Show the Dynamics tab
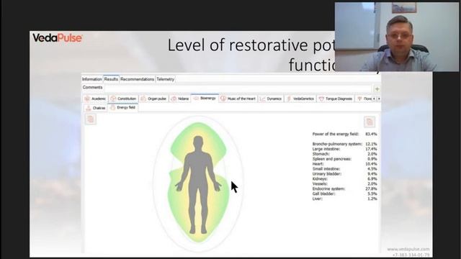This screenshot has width=461, height=259. [x=271, y=99]
